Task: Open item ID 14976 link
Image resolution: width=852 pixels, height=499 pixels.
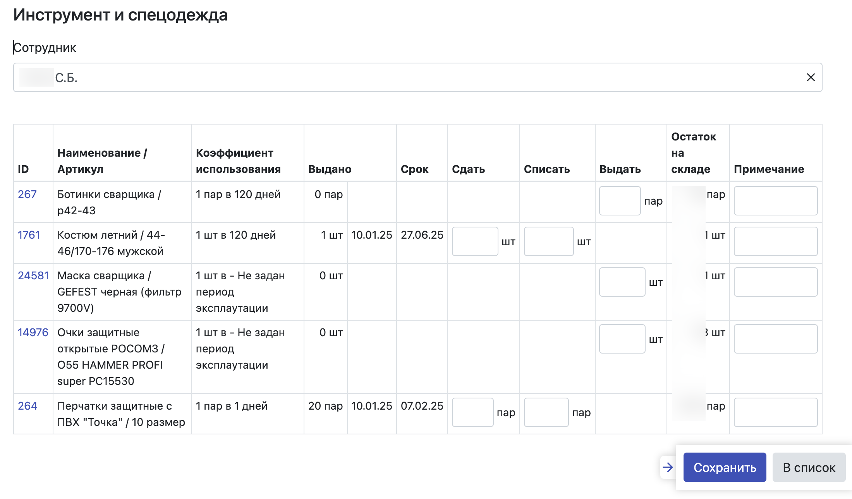Action: click(33, 332)
